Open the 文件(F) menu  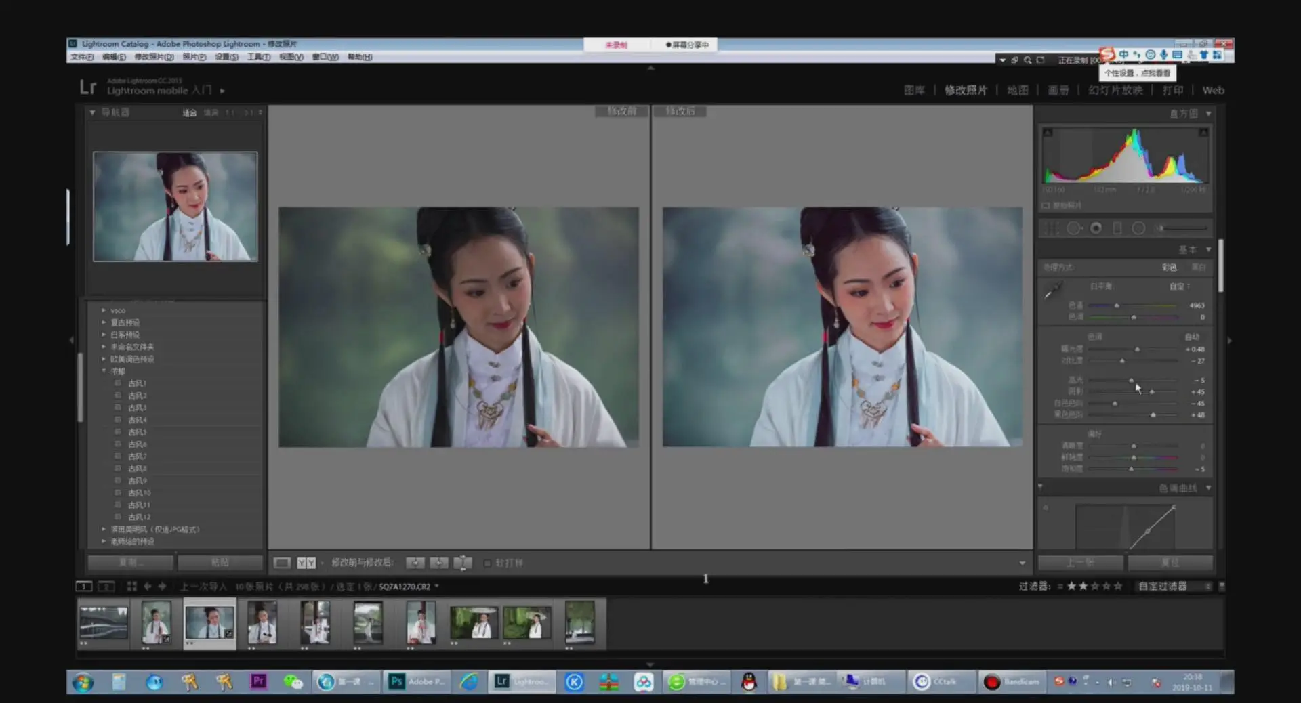(x=82, y=57)
